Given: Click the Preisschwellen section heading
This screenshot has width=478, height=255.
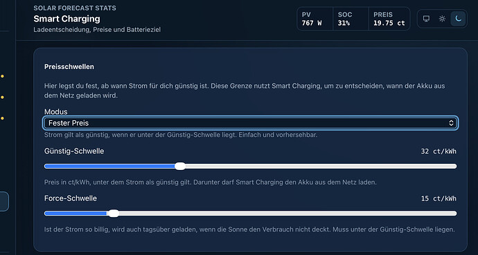Looking at the screenshot, I should point(69,67).
